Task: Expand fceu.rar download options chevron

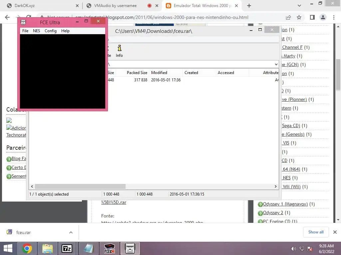Action: [71, 232]
